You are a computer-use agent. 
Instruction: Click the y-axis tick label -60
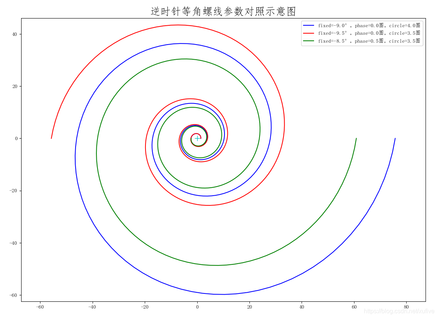tap(13, 295)
